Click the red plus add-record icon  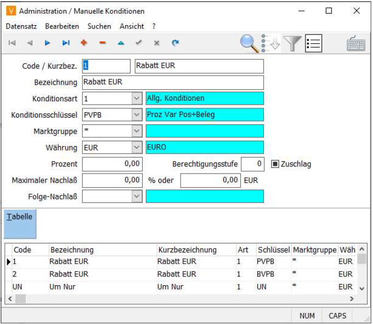(x=84, y=43)
